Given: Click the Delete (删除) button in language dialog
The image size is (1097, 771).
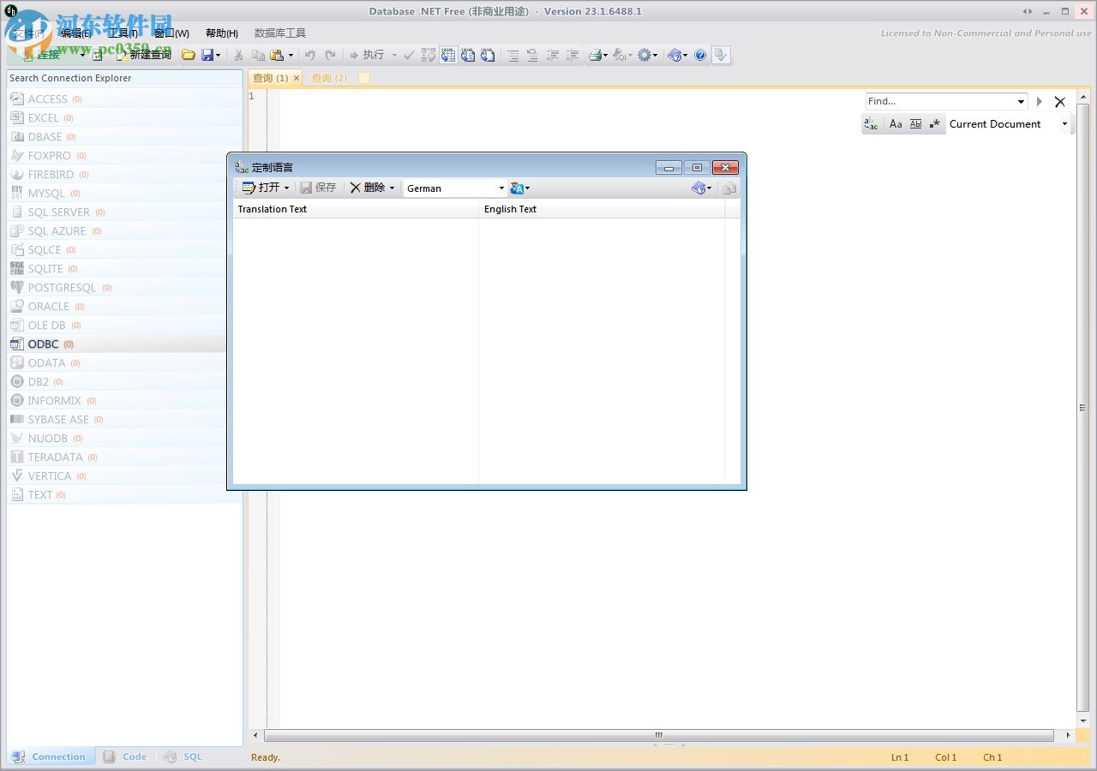Looking at the screenshot, I should click(x=368, y=188).
